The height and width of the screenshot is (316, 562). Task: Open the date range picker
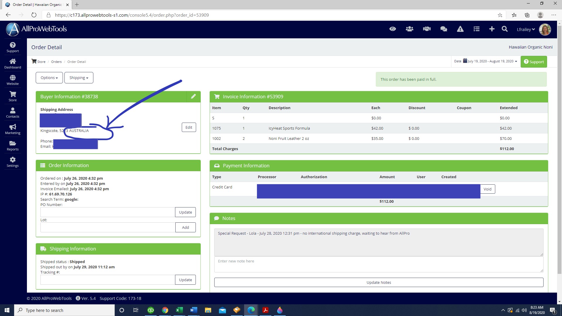486,61
